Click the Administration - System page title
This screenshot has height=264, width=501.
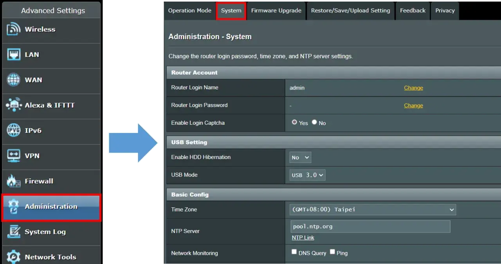pos(210,37)
